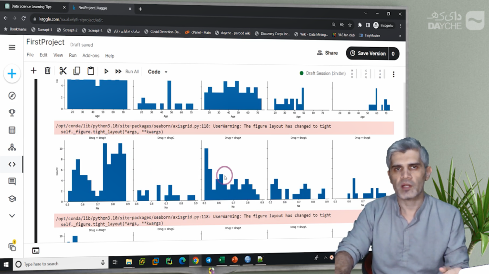Image resolution: width=489 pixels, height=274 pixels.
Task: Delete cell using the trash icon
Action: coord(48,71)
